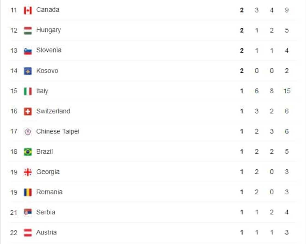Click the Kosovo flag icon
The width and height of the screenshot is (306, 244).
tap(28, 71)
